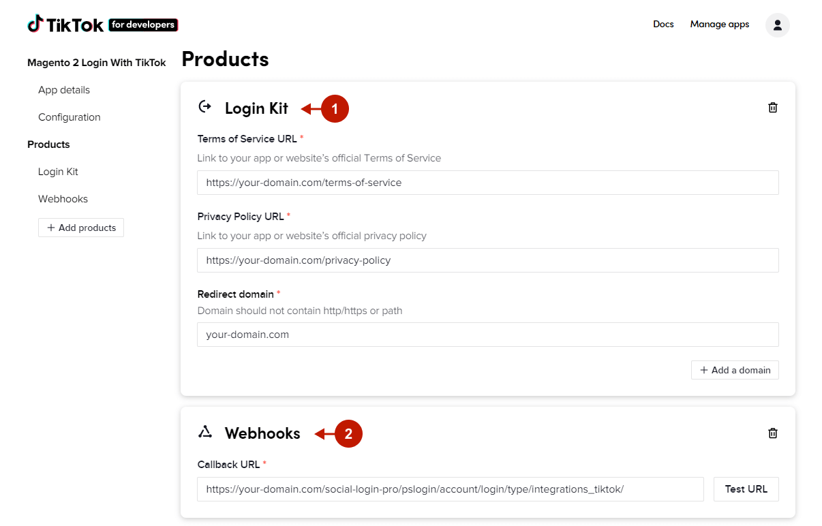Select Login Kit in sidebar

(58, 172)
